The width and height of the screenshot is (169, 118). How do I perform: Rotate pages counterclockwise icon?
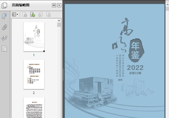[x=41, y=15]
